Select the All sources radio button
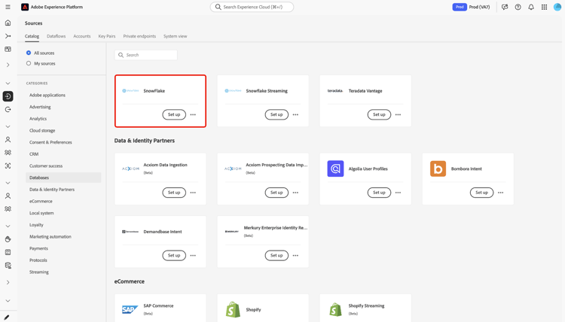 pyautogui.click(x=29, y=53)
